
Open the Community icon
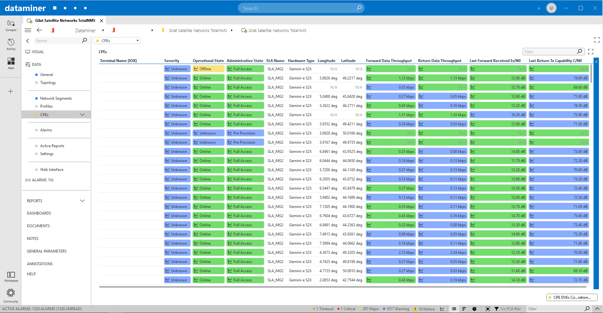point(11,295)
